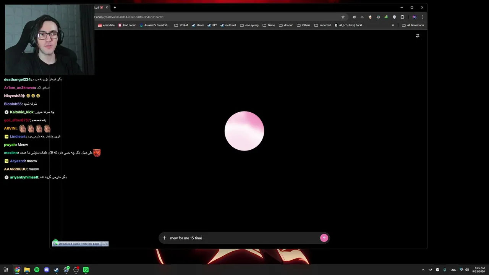Open the Task View button on the taskbar

click(6, 270)
